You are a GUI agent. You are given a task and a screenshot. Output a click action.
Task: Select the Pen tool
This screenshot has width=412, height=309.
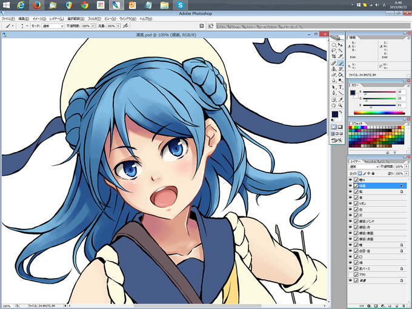tap(334, 93)
